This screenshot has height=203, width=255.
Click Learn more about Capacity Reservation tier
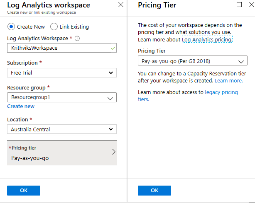[x=229, y=81]
